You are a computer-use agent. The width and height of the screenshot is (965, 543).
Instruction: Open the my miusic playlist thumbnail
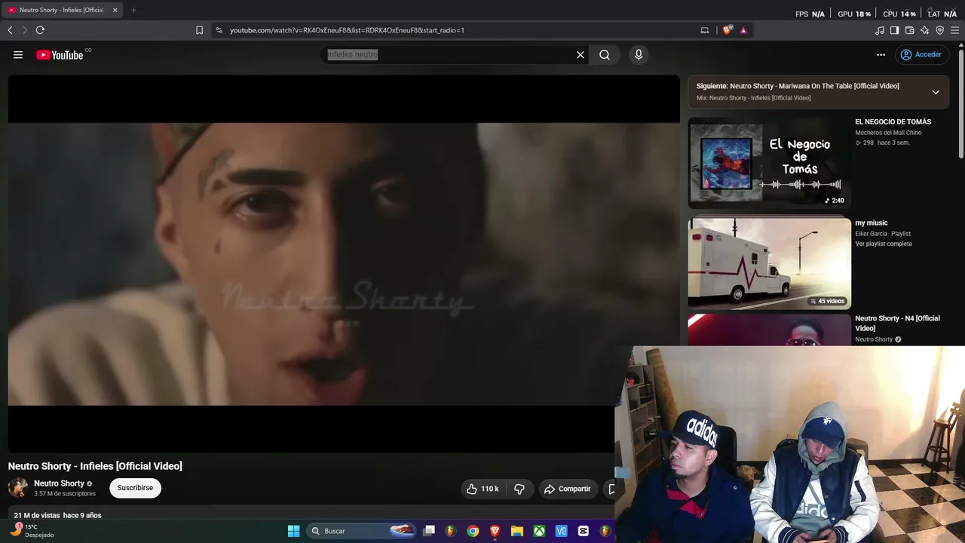tap(769, 264)
